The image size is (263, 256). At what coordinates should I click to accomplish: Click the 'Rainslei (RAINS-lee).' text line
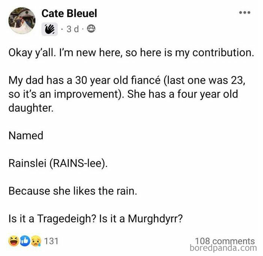[x=58, y=163]
